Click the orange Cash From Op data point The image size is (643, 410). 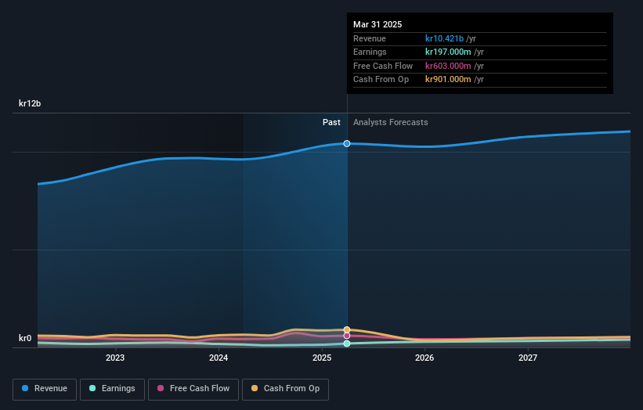click(347, 329)
